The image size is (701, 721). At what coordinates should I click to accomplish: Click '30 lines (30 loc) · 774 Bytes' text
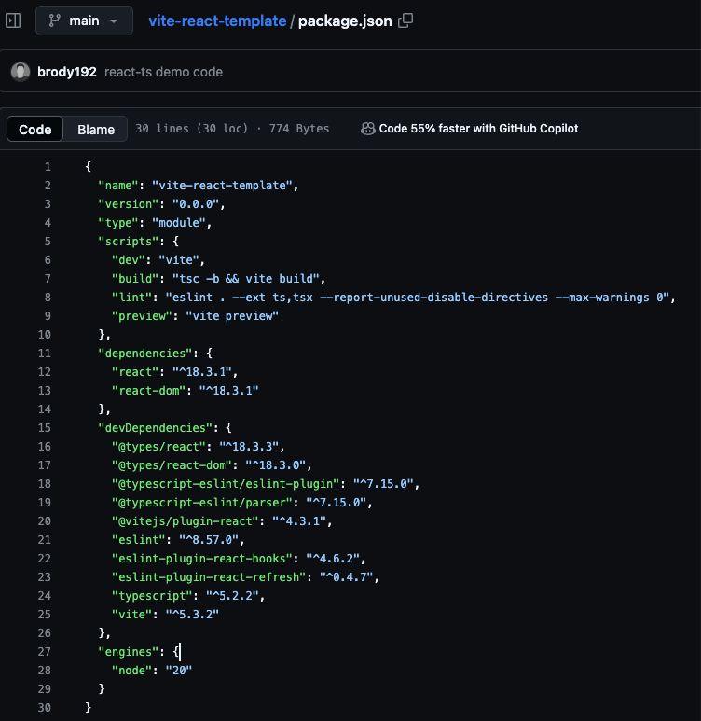232,129
